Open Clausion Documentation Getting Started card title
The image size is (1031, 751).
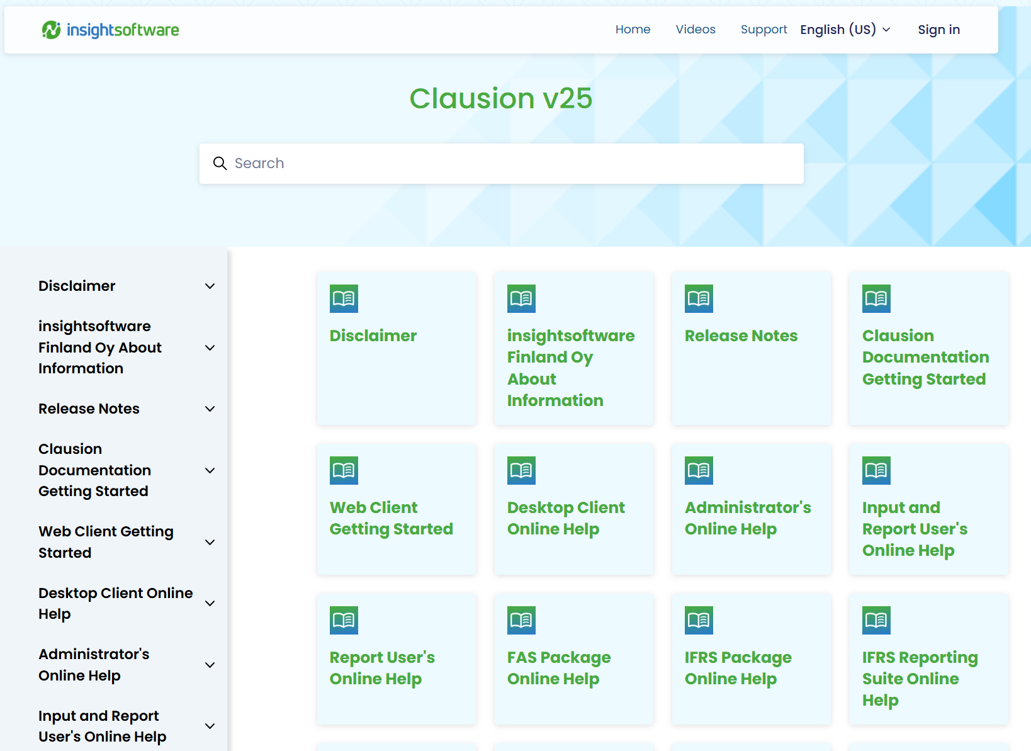coord(925,357)
